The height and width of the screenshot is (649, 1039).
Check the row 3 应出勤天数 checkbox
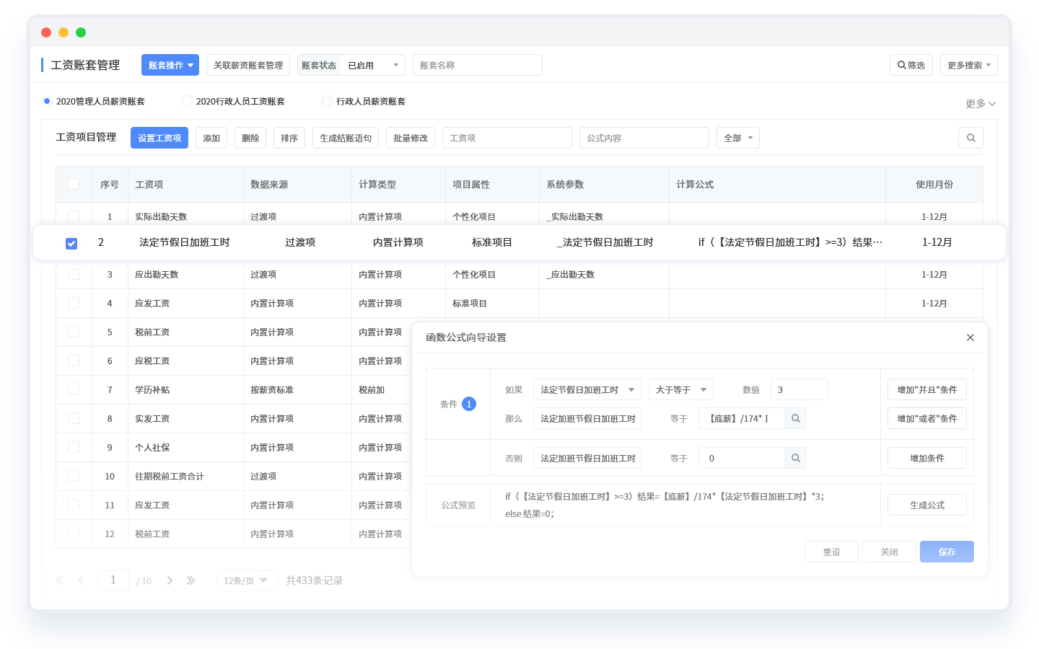74,274
